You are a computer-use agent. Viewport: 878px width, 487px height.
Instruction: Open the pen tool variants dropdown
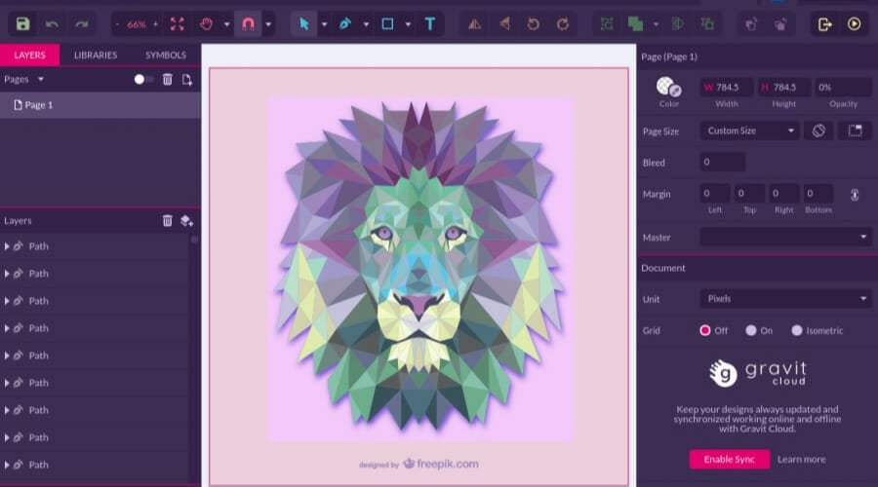coord(366,24)
